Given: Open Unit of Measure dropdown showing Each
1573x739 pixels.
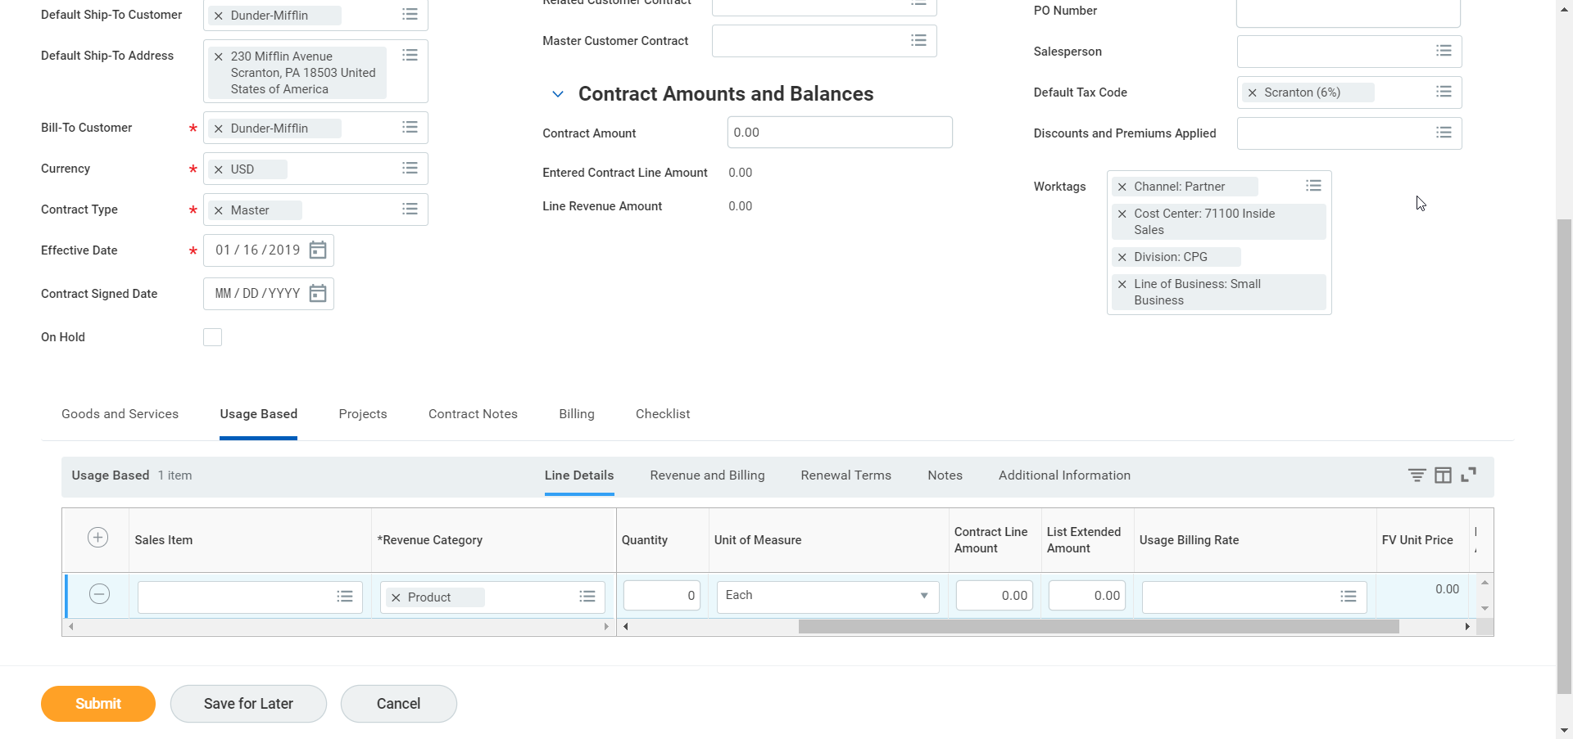Looking at the screenshot, I should click(827, 596).
